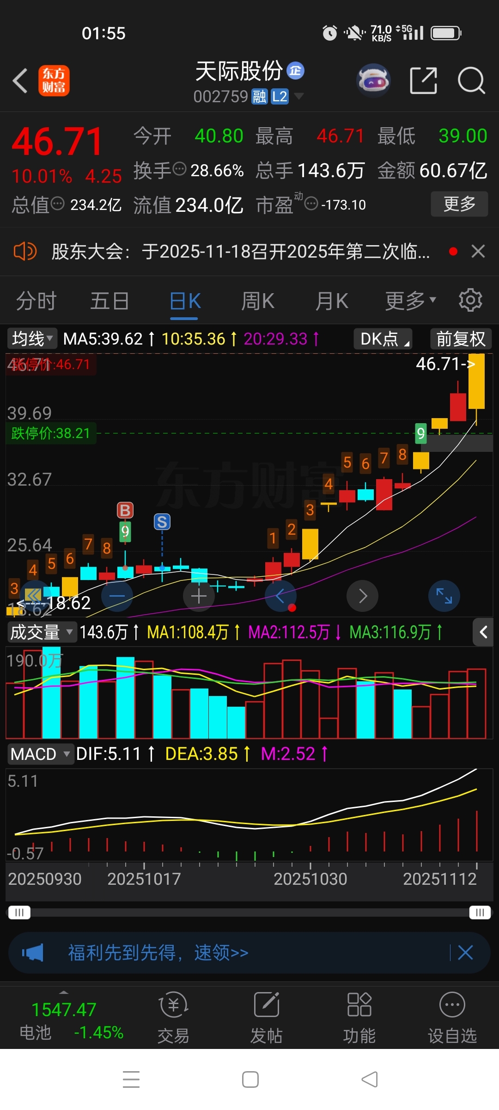This screenshot has height=1110, width=499.
Task: Switch to the 五日 tab
Action: (x=110, y=301)
